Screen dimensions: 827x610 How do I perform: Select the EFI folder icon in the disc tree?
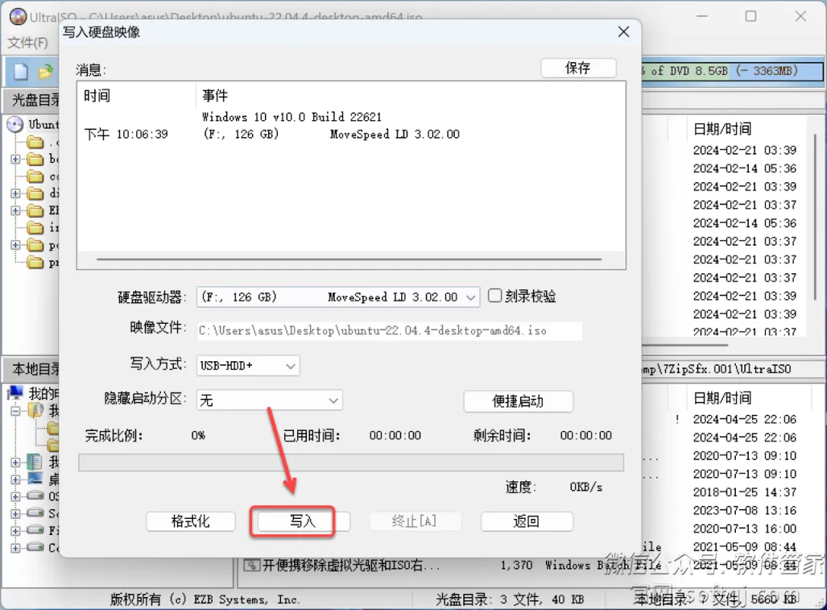35,211
